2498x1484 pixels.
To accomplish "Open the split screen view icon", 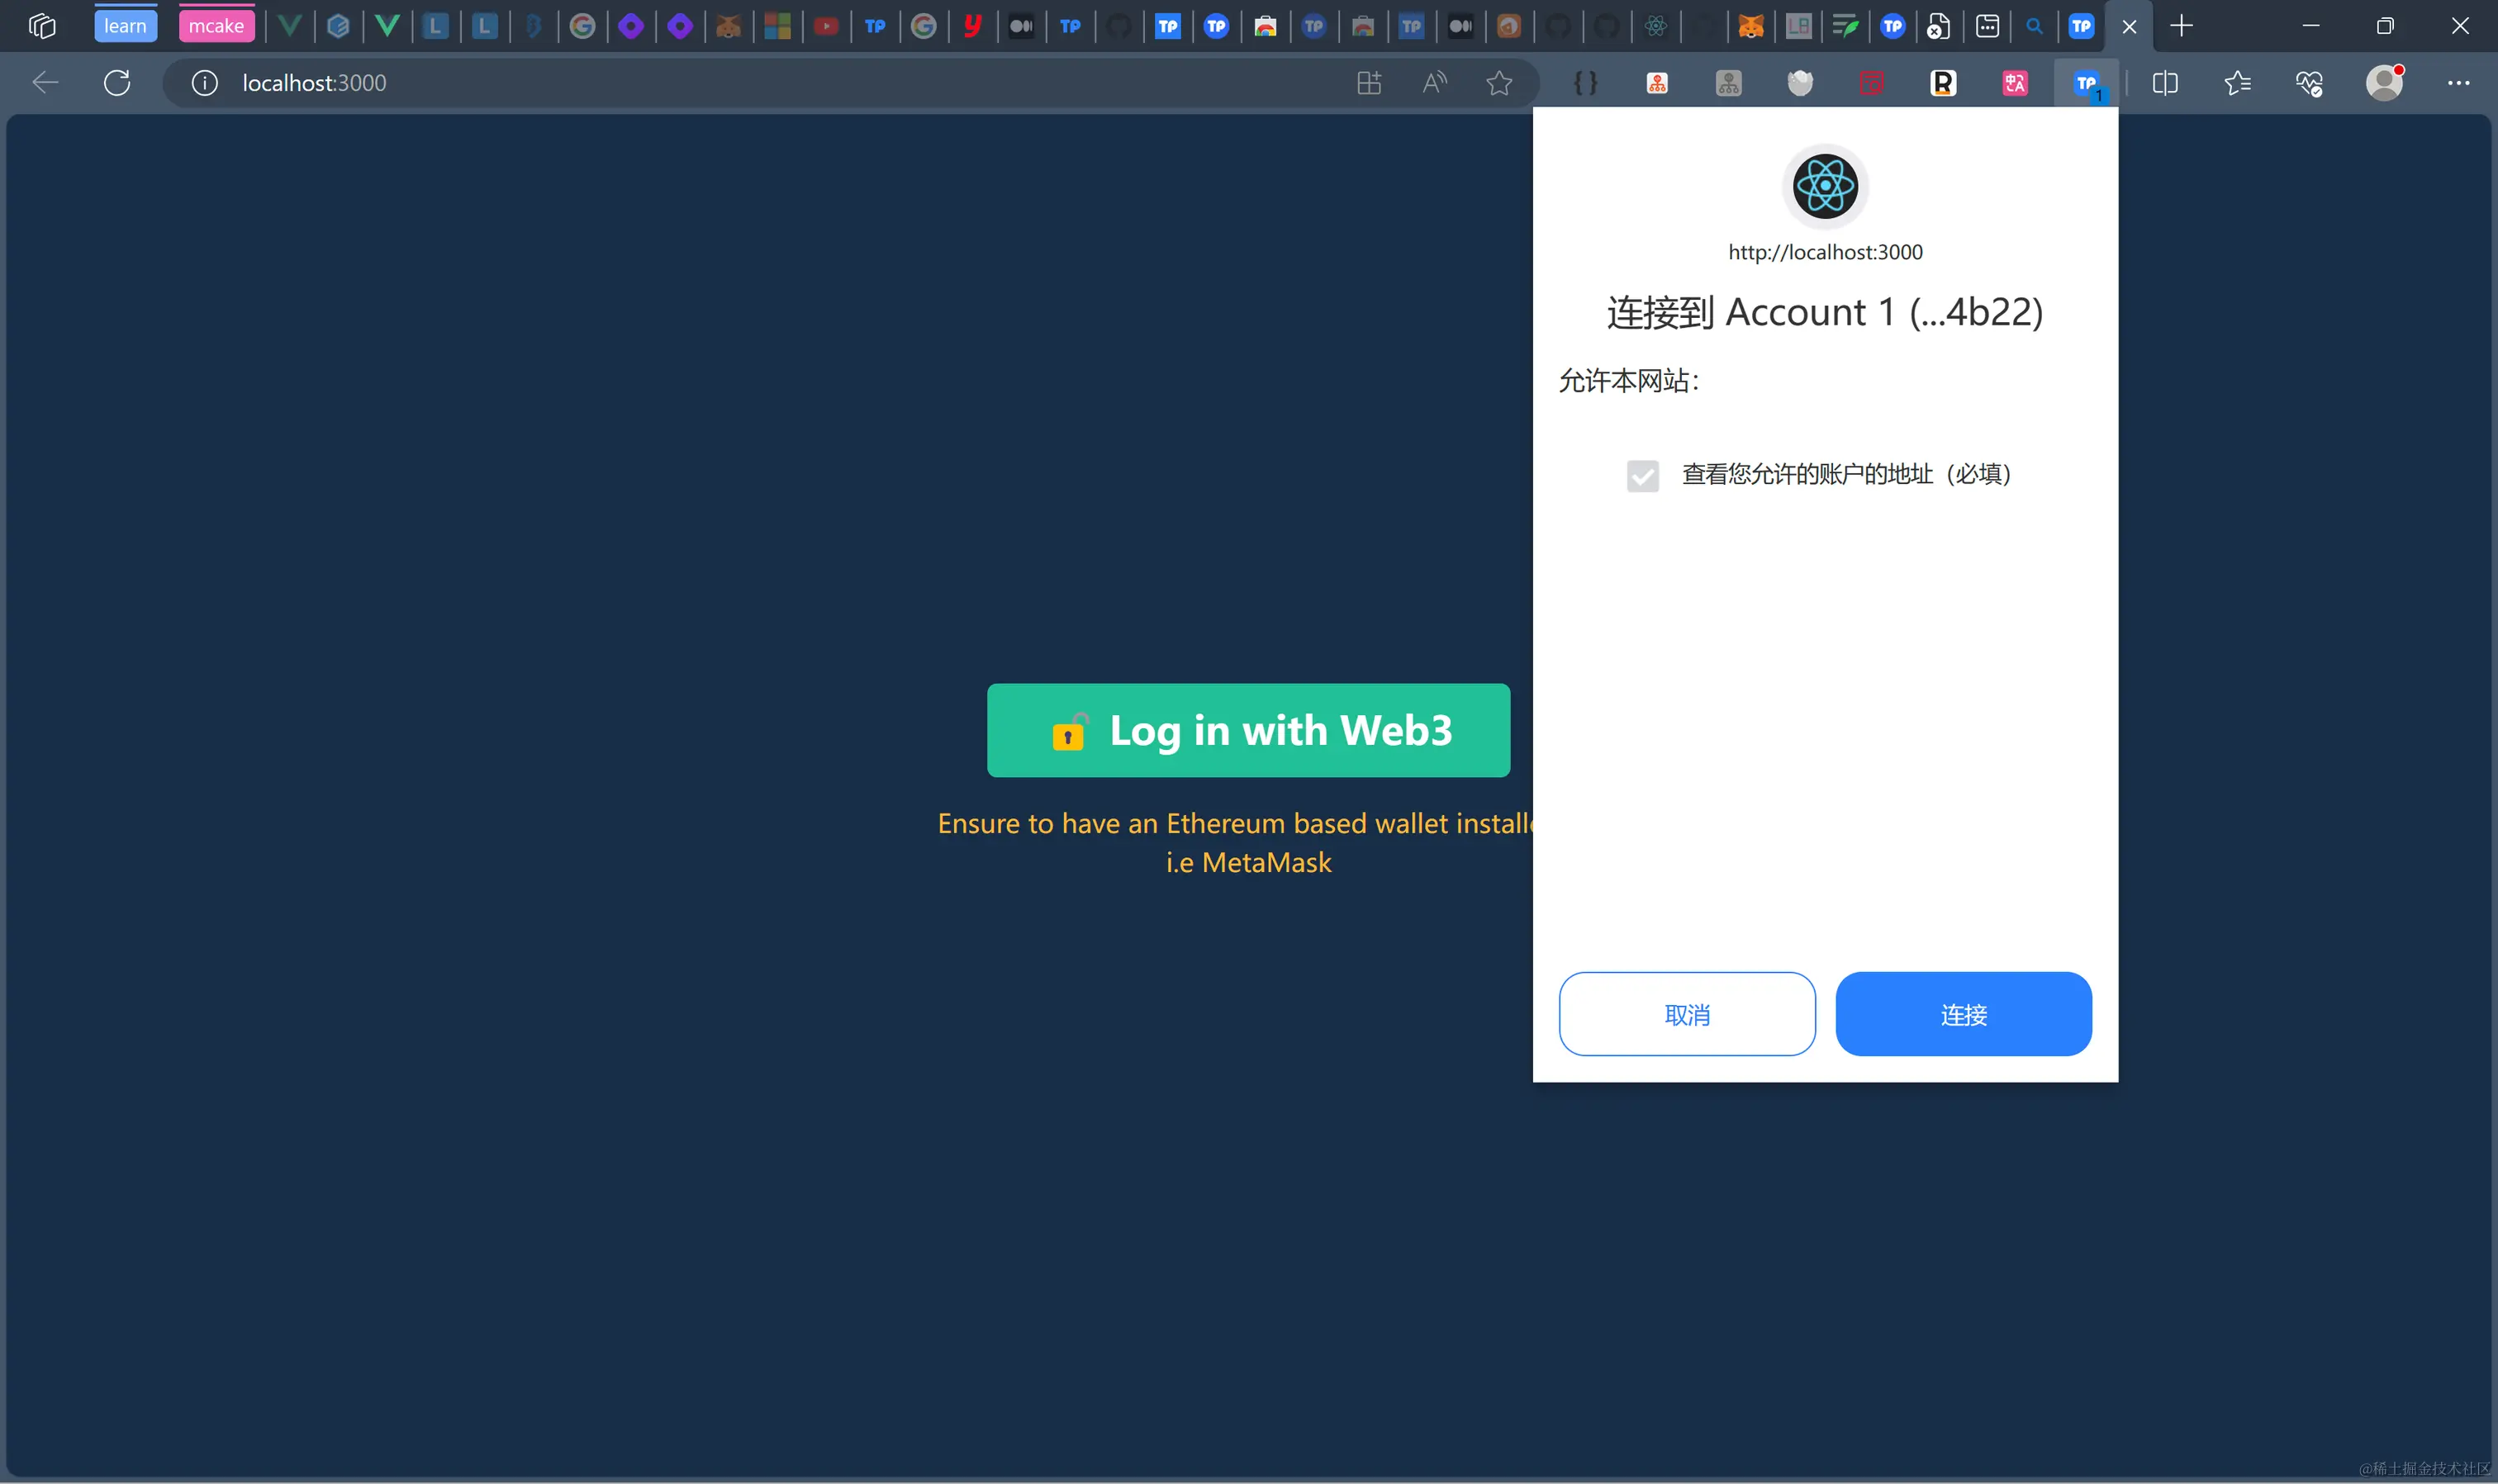I will (2165, 83).
